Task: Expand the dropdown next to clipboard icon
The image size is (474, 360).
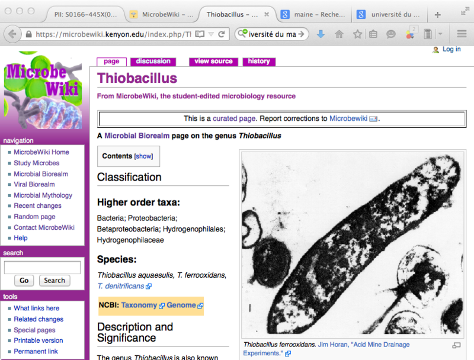Action: coord(440,34)
